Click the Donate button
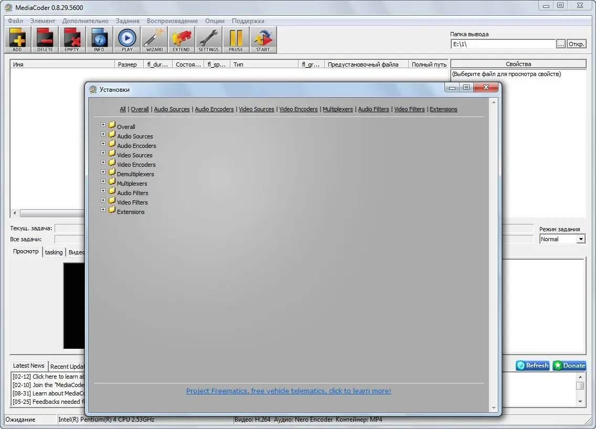The image size is (596, 429). click(569, 366)
